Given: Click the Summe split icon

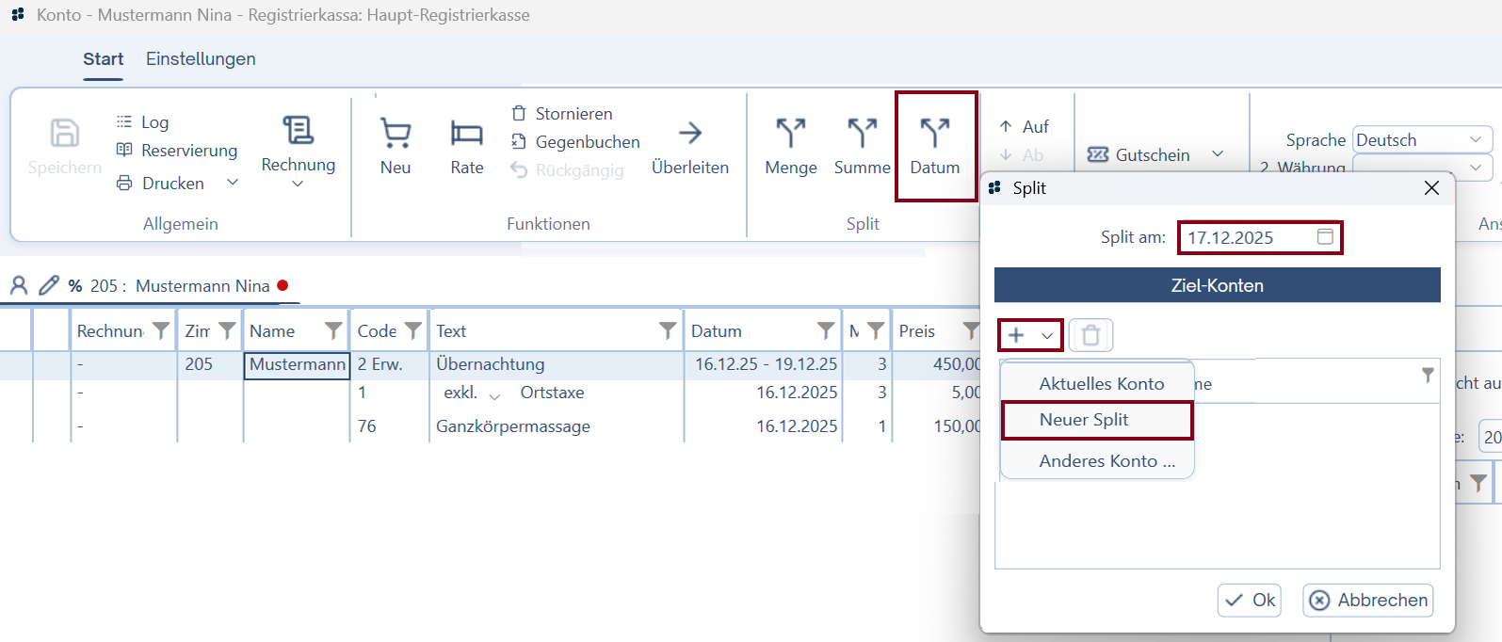Looking at the screenshot, I should coord(862,134).
